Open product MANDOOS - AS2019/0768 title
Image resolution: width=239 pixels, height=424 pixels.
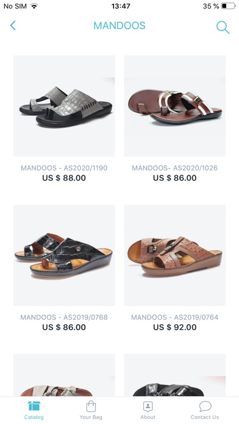click(64, 317)
